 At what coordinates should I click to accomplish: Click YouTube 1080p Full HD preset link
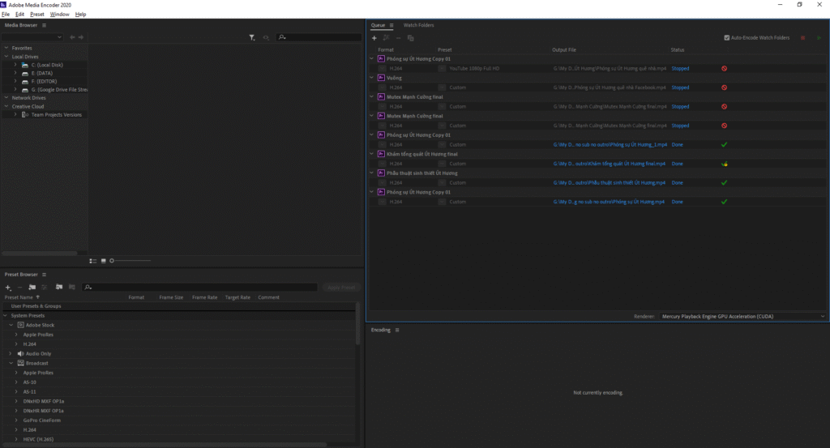[x=474, y=69]
